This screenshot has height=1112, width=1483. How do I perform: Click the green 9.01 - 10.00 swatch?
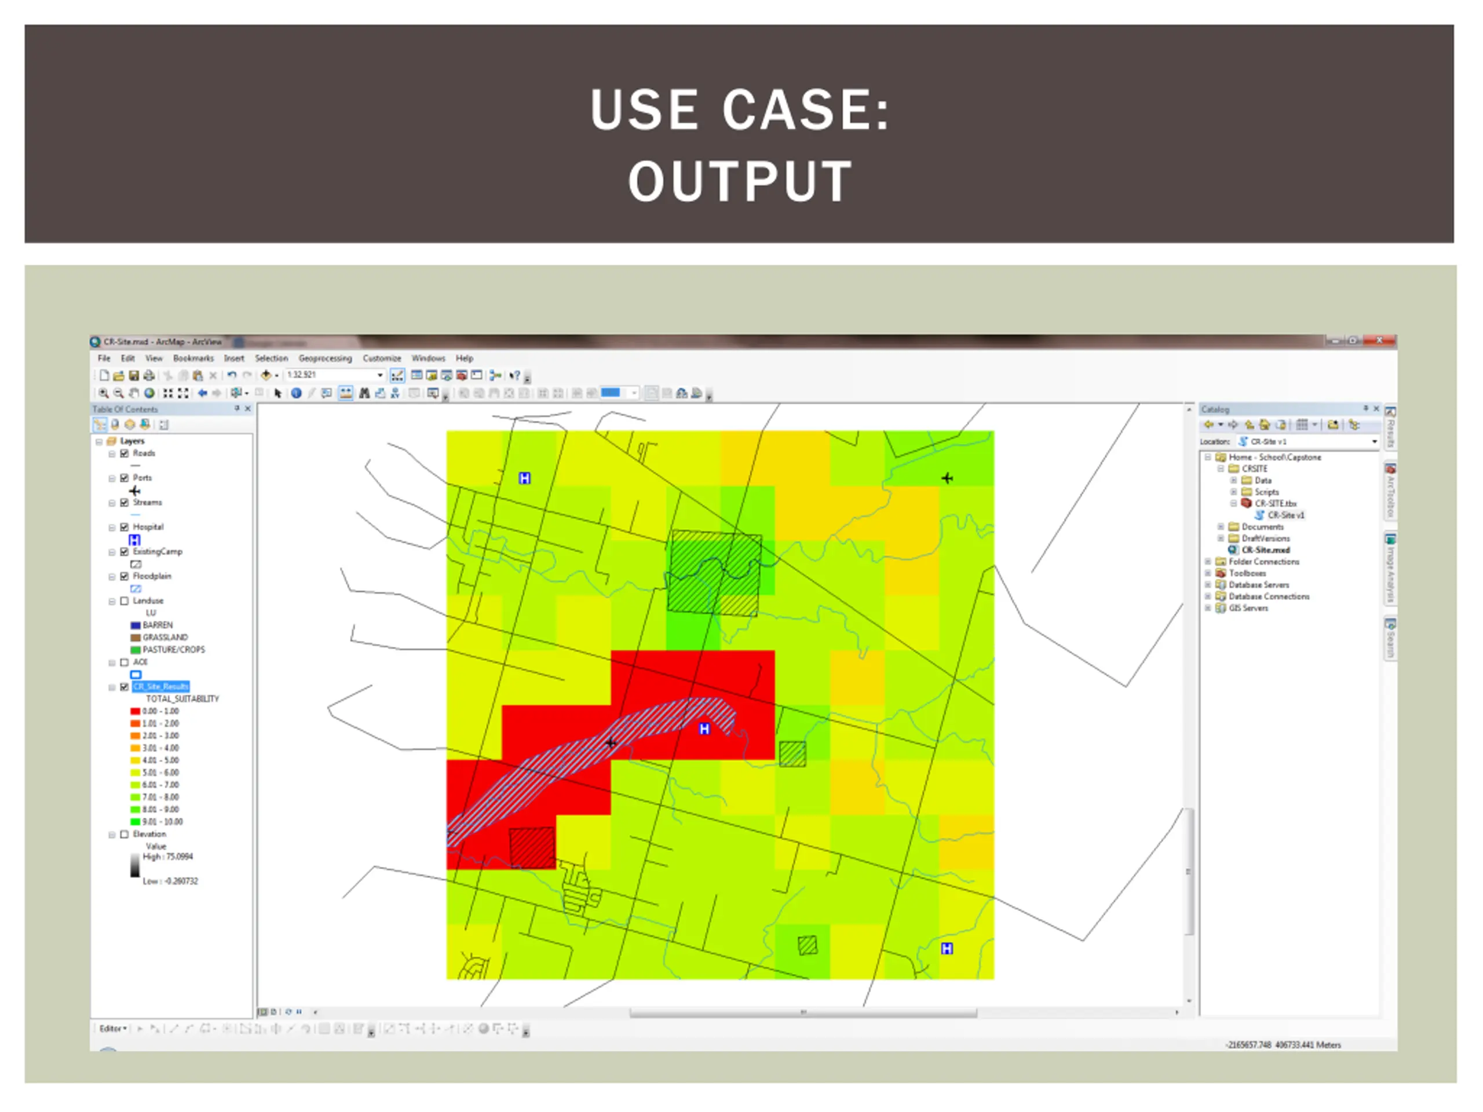(136, 822)
